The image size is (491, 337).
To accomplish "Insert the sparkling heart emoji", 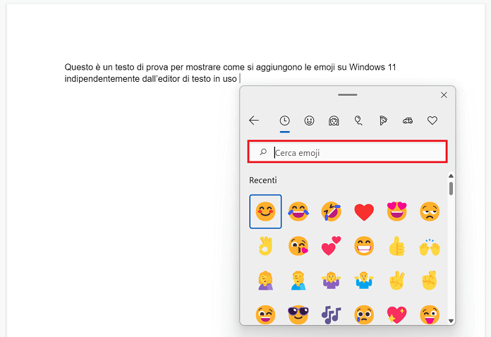I will pyautogui.click(x=396, y=314).
